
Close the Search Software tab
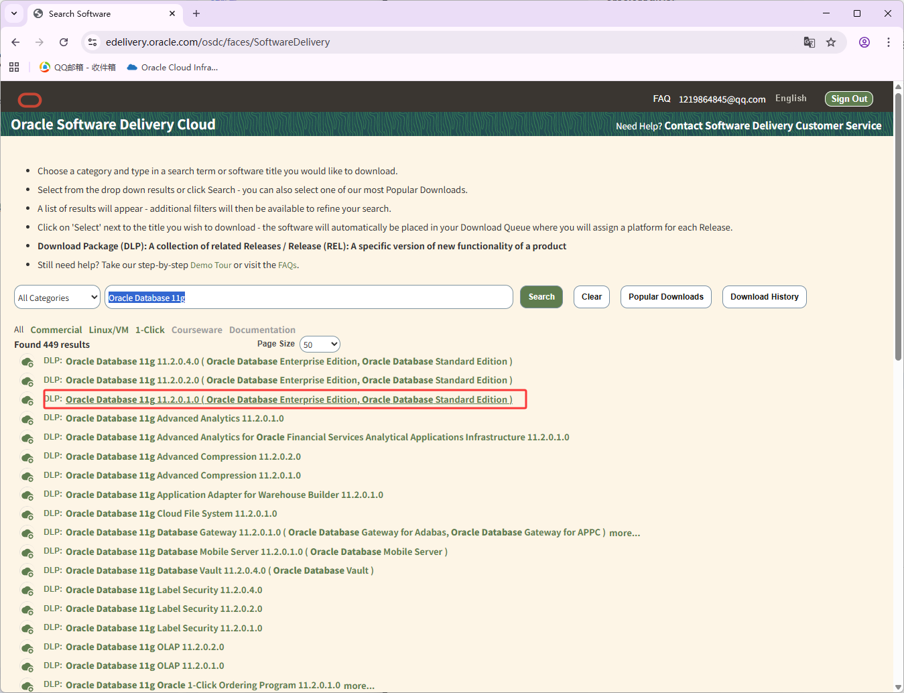click(x=172, y=13)
